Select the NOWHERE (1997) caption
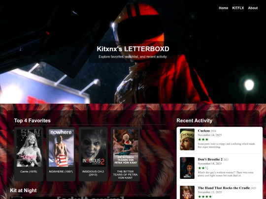Screen dimensions: 266x199 (x=61, y=171)
